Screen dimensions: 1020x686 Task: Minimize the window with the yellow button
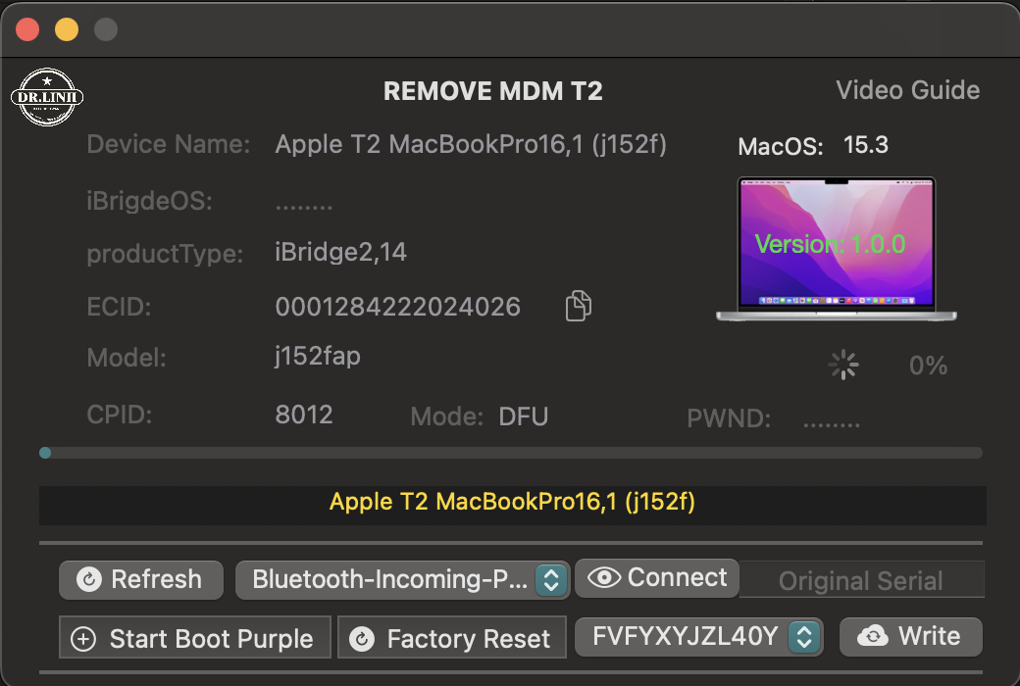pos(67,29)
